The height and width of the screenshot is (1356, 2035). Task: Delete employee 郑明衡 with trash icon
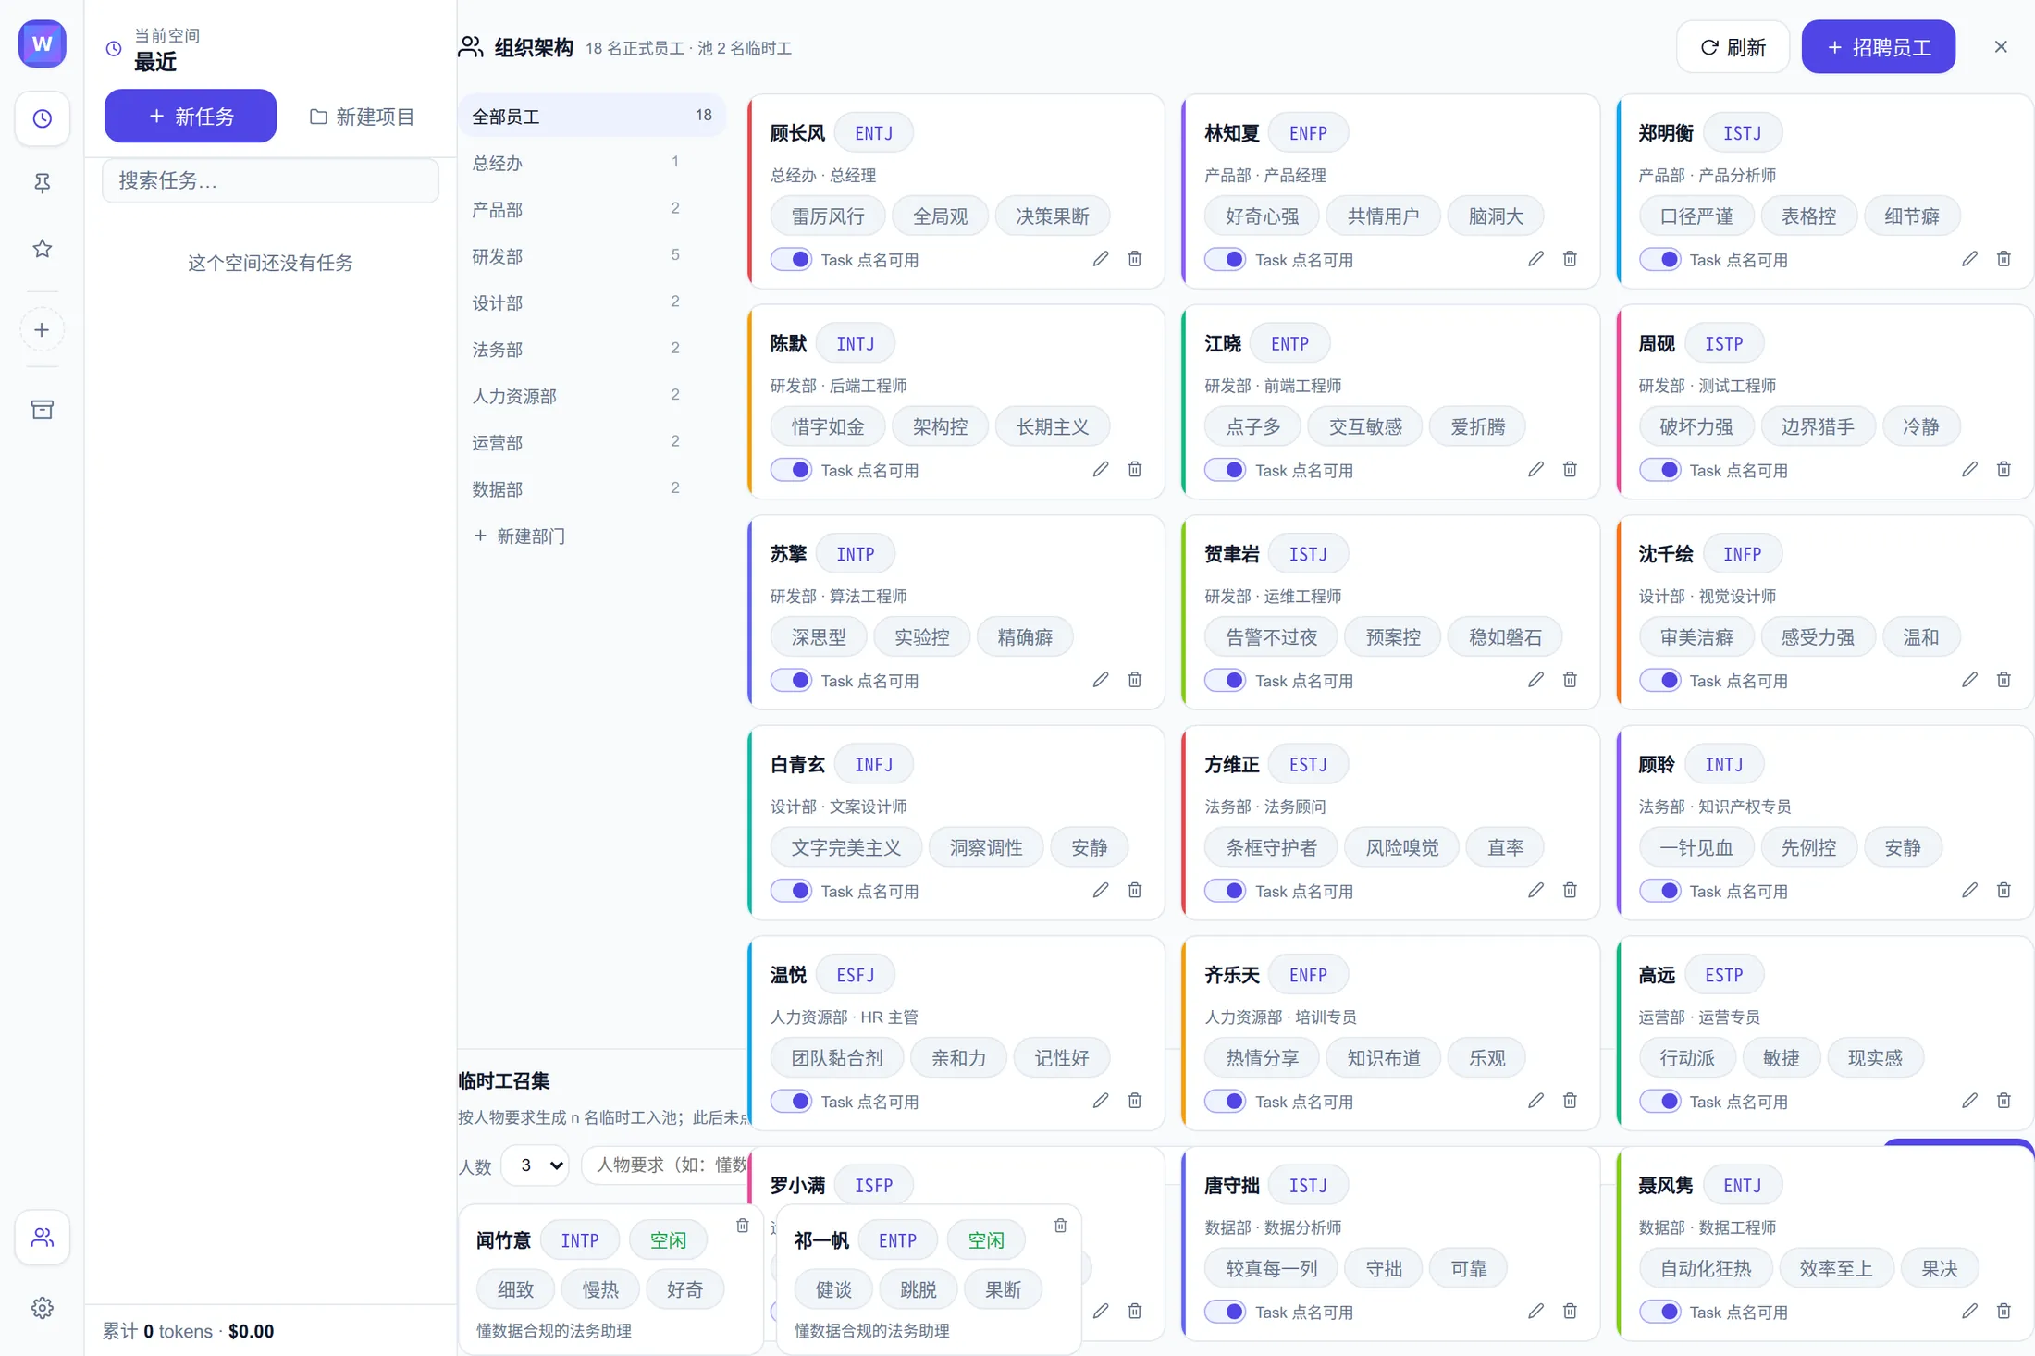2004,259
